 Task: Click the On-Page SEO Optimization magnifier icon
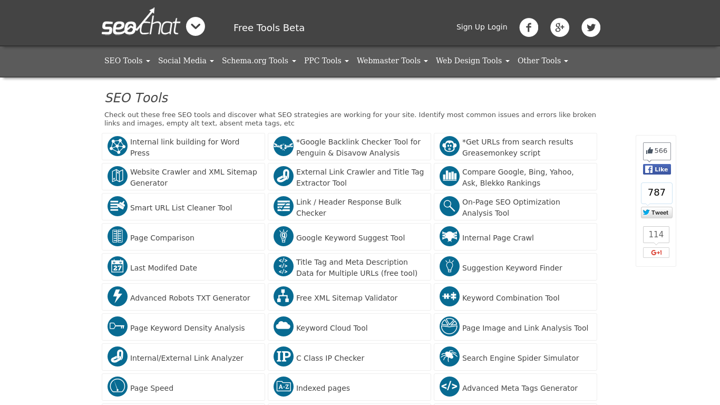450,206
